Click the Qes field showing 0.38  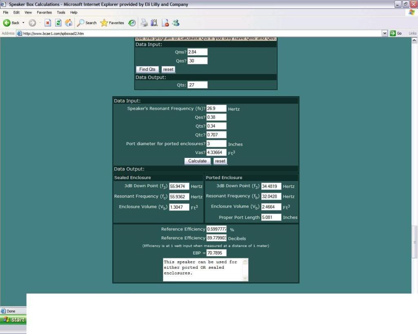216,117
